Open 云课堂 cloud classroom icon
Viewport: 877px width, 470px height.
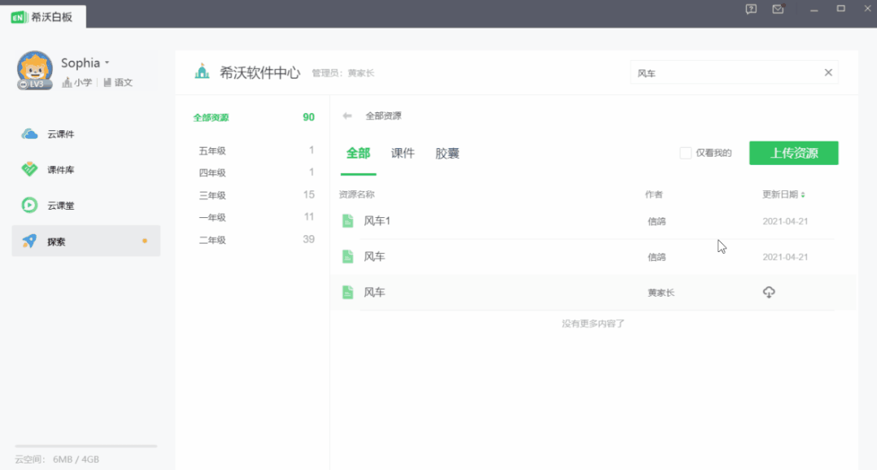click(30, 206)
